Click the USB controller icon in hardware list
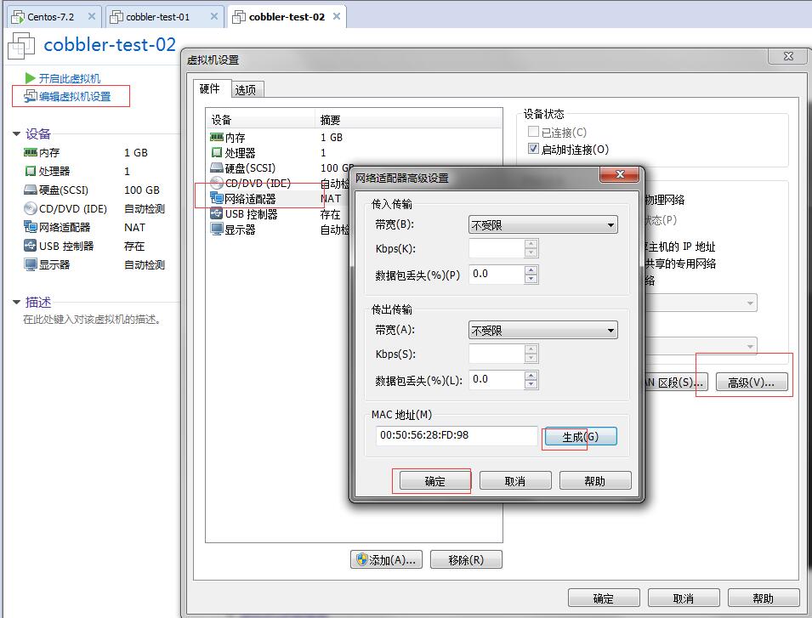The image size is (812, 618). click(217, 213)
